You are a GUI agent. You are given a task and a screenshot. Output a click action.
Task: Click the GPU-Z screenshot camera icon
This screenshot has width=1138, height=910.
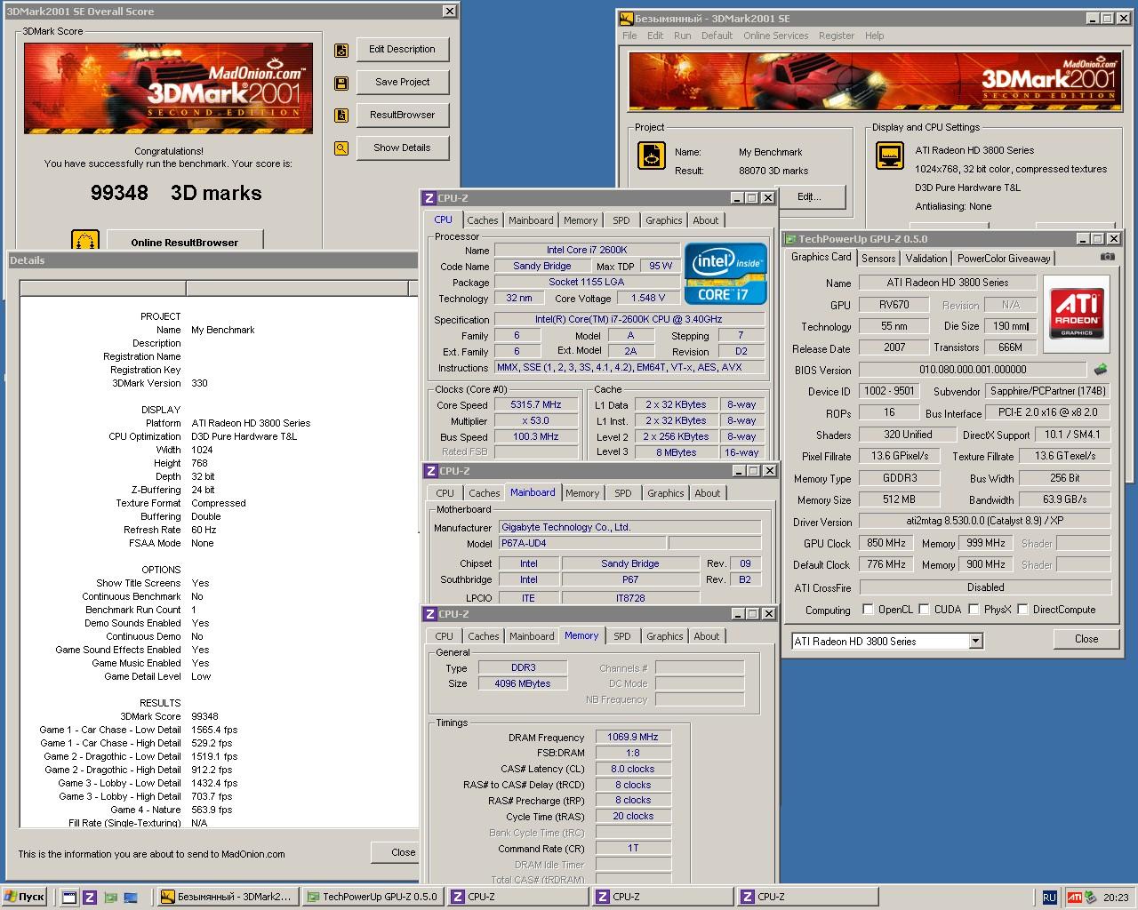point(1107,257)
